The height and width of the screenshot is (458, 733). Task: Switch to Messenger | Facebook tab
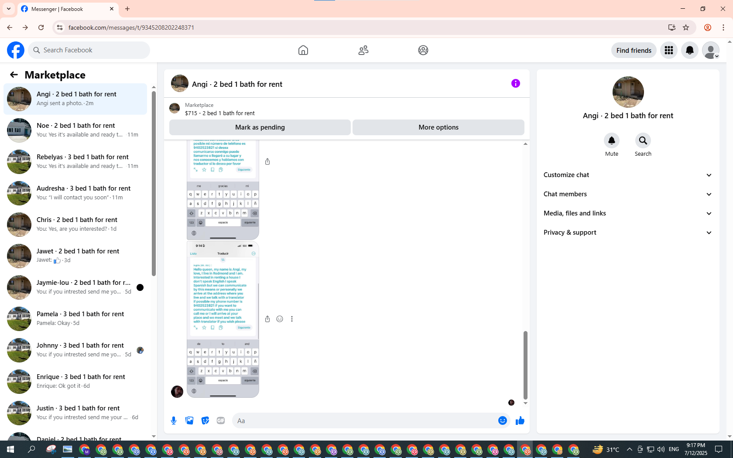coord(68,9)
